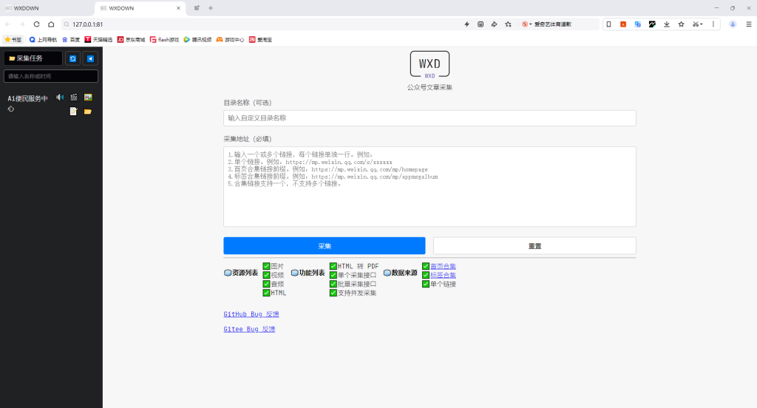Screen dimensions: 757x408
Task: Click the share arrow icon in address bar
Action: point(495,24)
